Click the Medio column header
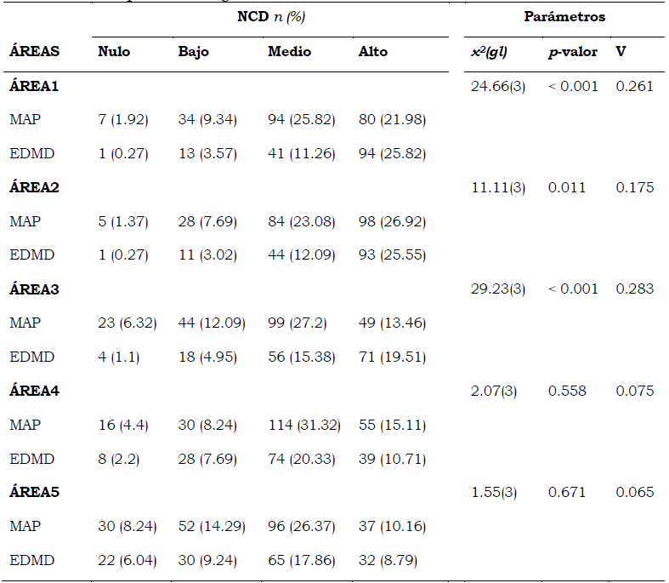The height and width of the screenshot is (583, 669). (289, 52)
